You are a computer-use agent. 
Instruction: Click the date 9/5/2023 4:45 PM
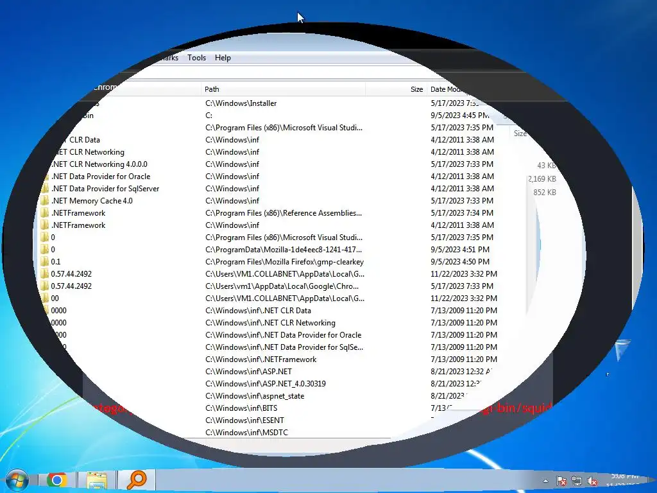pyautogui.click(x=459, y=116)
